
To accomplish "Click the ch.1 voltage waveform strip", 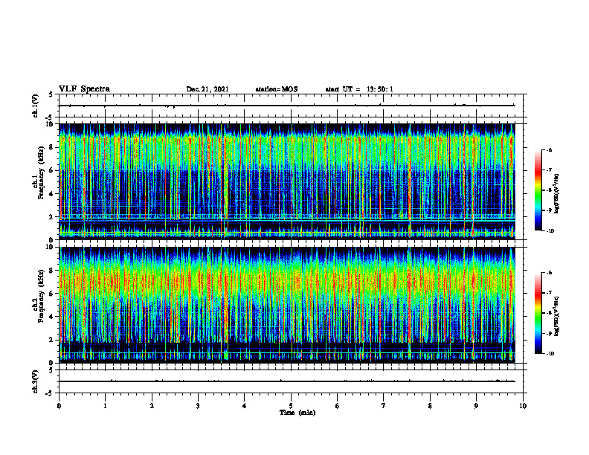I will (291, 106).
